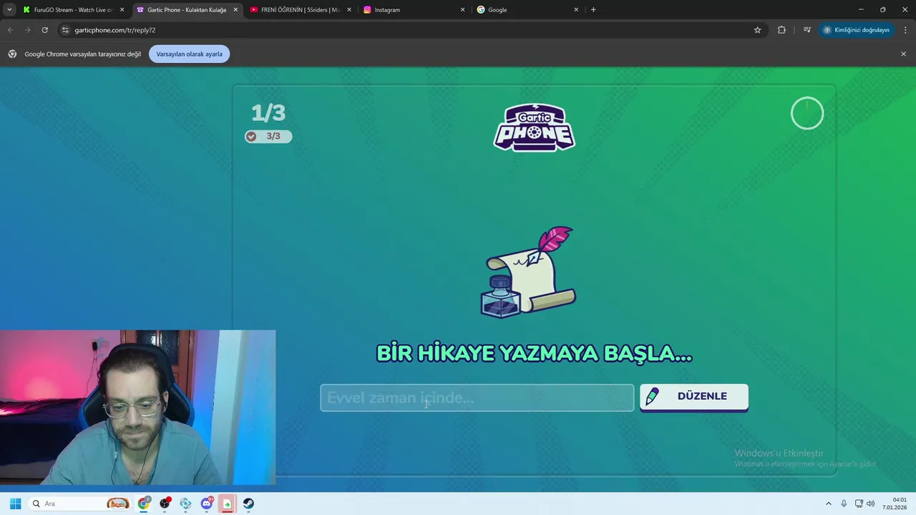
Task: Open the Chrome three-dot menu
Action: (906, 30)
